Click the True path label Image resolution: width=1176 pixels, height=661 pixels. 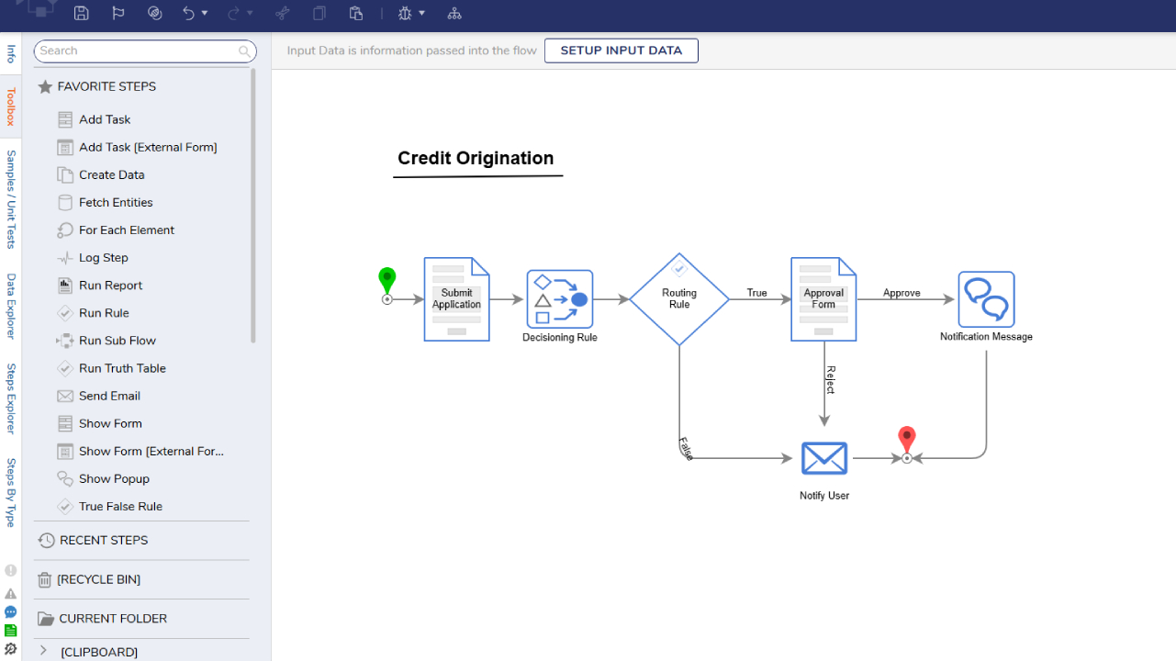(x=756, y=293)
